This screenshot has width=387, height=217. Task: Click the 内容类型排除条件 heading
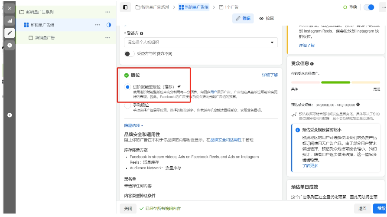tap(140, 195)
